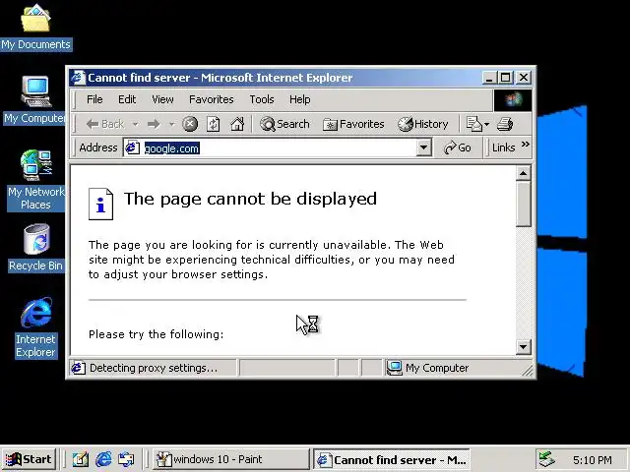The height and width of the screenshot is (472, 630).
Task: Click Show Desktop Quick Launch icon
Action: pyautogui.click(x=80, y=459)
